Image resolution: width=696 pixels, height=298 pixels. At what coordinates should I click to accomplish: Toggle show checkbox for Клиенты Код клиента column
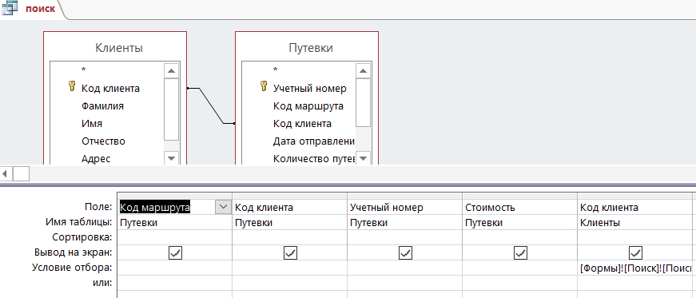click(x=635, y=253)
